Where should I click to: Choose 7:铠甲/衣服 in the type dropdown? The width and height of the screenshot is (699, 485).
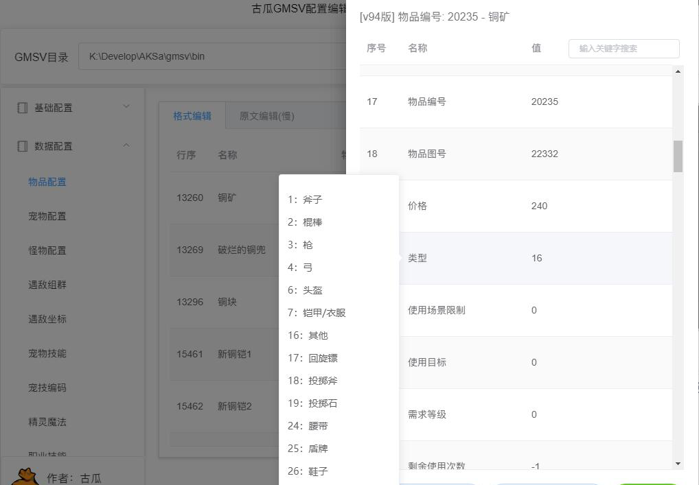pos(317,313)
